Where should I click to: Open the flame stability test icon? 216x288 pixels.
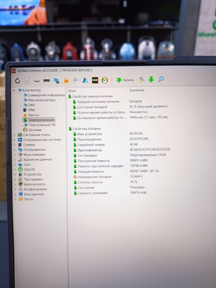point(66,81)
